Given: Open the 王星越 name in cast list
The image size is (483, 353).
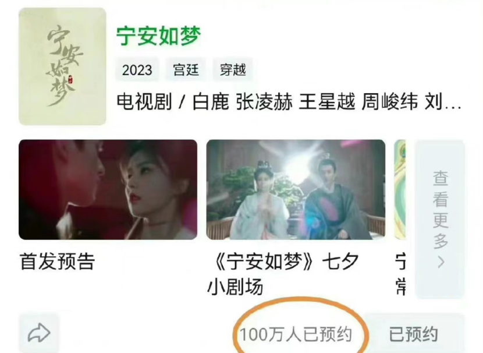Looking at the screenshot, I should [x=327, y=102].
